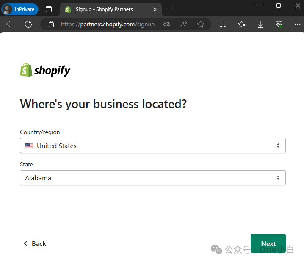Screen dimensions: 304x262
Task: Click the InPrivate profile badge
Action: (x=20, y=9)
